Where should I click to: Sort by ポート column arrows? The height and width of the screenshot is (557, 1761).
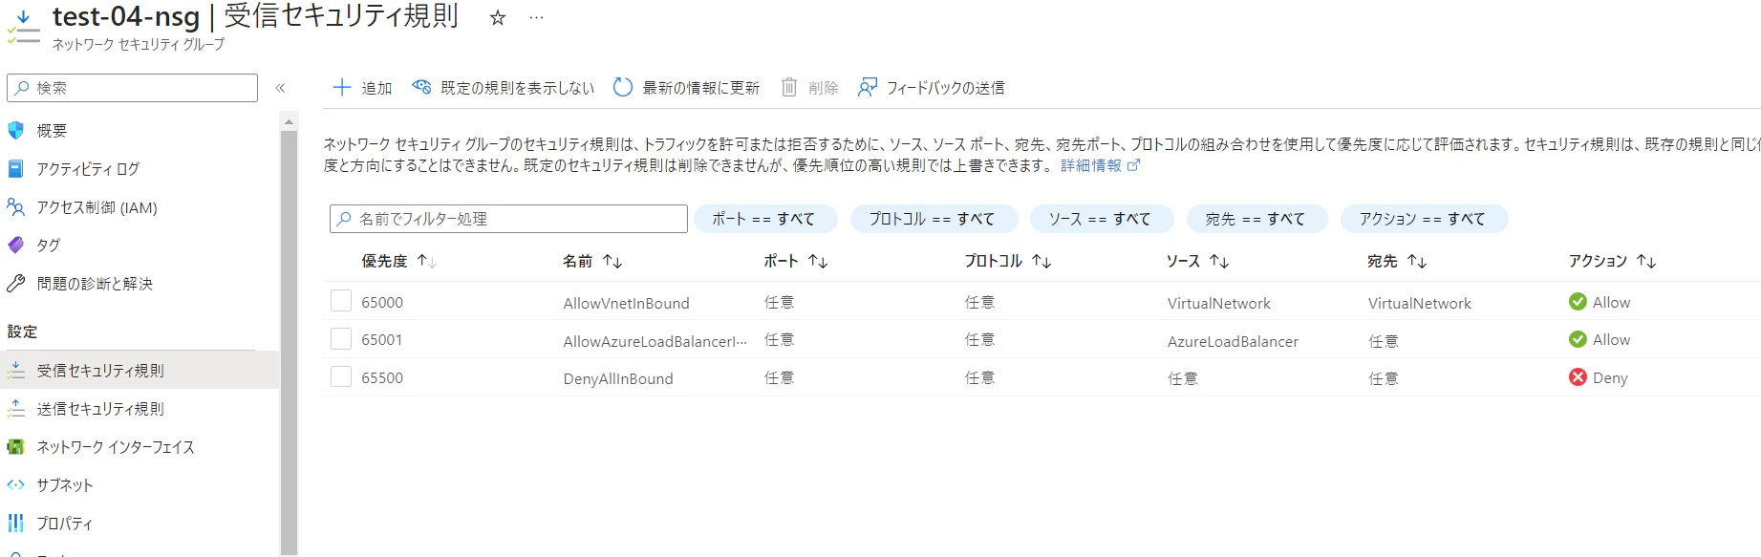(818, 261)
